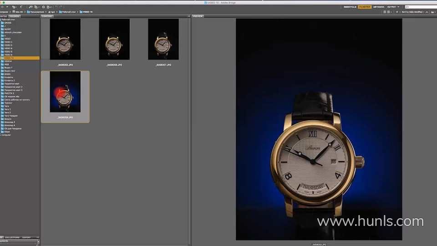Screen dimensions: 437x246
Task: Select the Конфеты 2 folder
Action: click(x=9, y=81)
